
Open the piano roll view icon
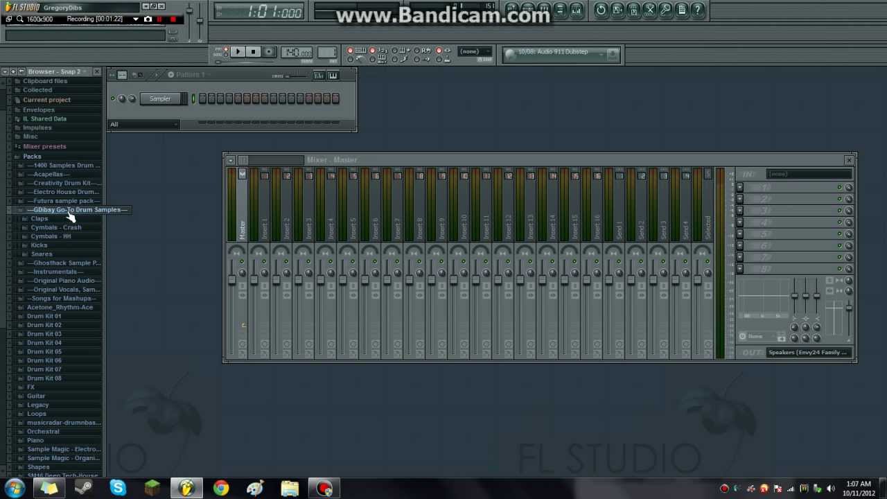(544, 10)
